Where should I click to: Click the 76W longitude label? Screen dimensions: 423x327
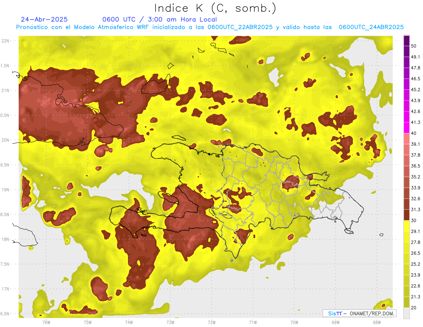(46, 322)
